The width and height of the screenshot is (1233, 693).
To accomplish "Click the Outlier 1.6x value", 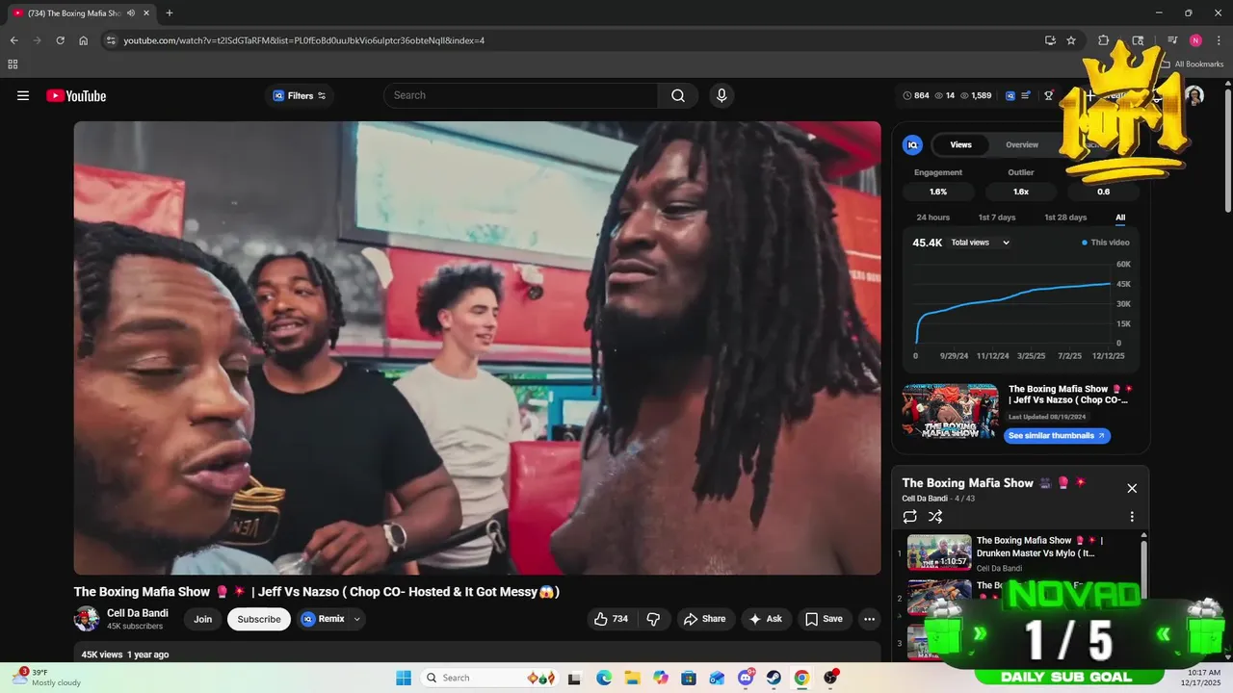I will click(x=1021, y=192).
